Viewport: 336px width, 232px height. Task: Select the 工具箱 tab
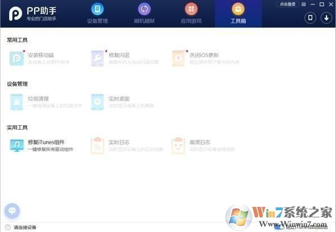[238, 13]
